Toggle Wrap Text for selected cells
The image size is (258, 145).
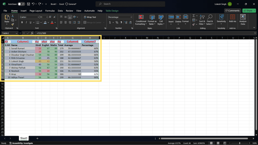click(x=89, y=17)
